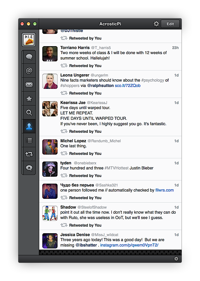This screenshot has width=200, height=281.
Task: Open tyden profile picture
Action: 50,169
